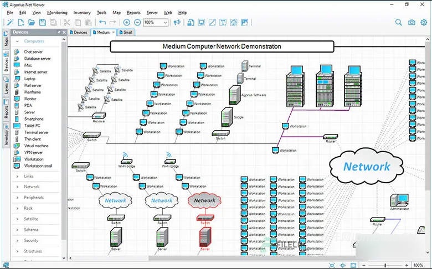Select the Administrator computer icon on map
This screenshot has width=432, height=269.
399,200
